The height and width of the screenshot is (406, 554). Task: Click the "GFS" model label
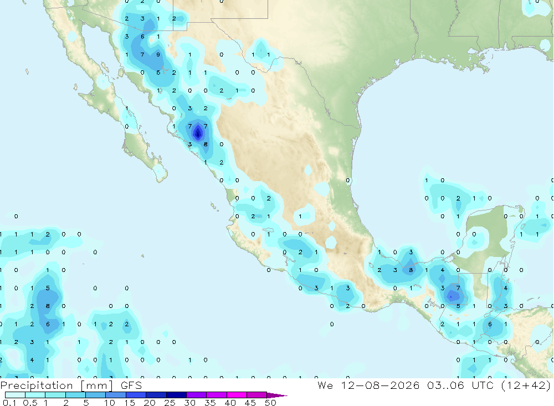pyautogui.click(x=131, y=386)
